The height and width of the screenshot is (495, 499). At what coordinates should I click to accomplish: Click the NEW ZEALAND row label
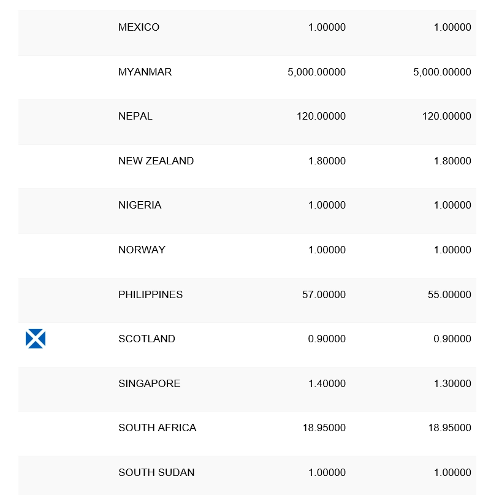tap(156, 161)
